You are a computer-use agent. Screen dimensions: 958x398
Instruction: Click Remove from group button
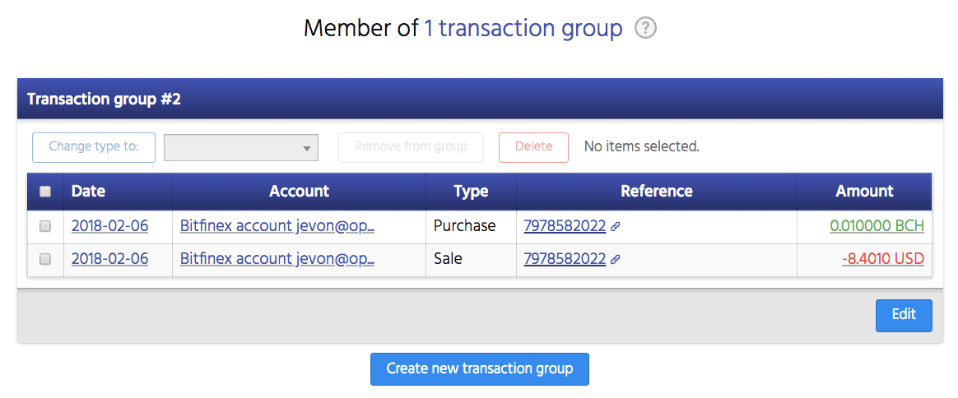point(411,147)
